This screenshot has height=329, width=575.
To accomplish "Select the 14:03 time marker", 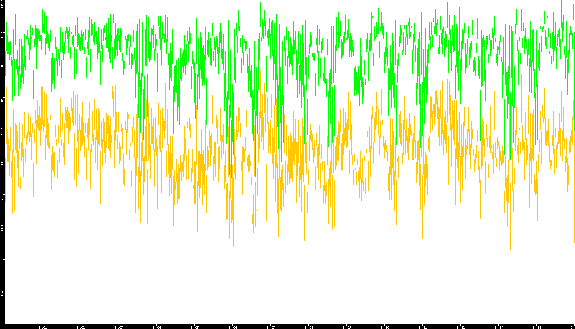I will 118,327.
